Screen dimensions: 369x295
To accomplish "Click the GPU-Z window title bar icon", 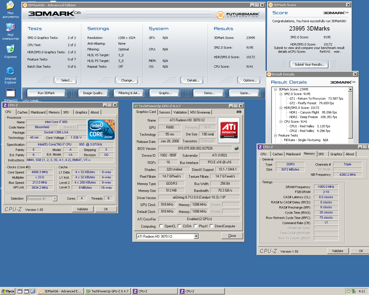I will click(136, 106).
